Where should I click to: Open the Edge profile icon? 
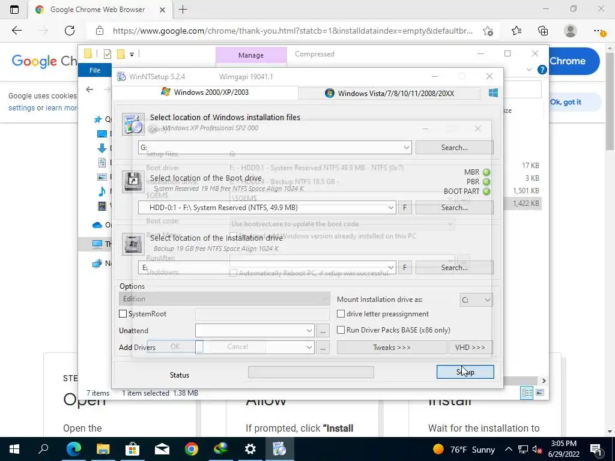coord(570,31)
